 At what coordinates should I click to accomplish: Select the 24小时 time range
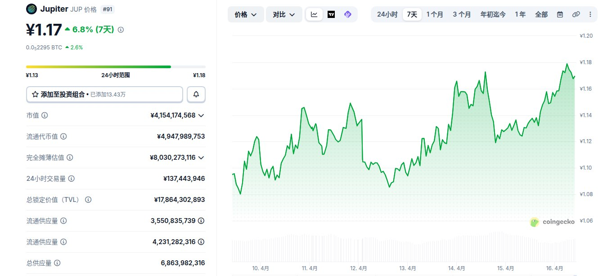pyautogui.click(x=387, y=14)
